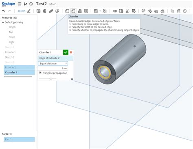This screenshot has height=149, width=193.
Task: Select the Modify fillet tool
Action: (143, 11)
